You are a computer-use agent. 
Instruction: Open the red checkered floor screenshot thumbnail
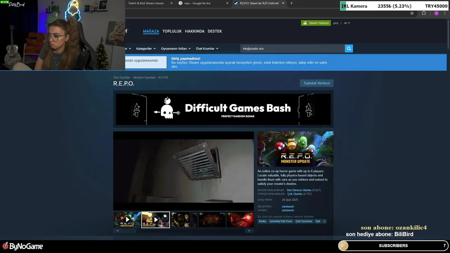[x=240, y=220]
